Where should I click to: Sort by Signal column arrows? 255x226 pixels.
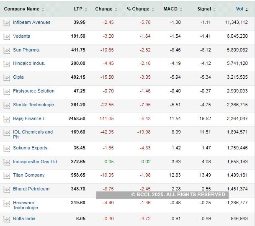[214, 10]
